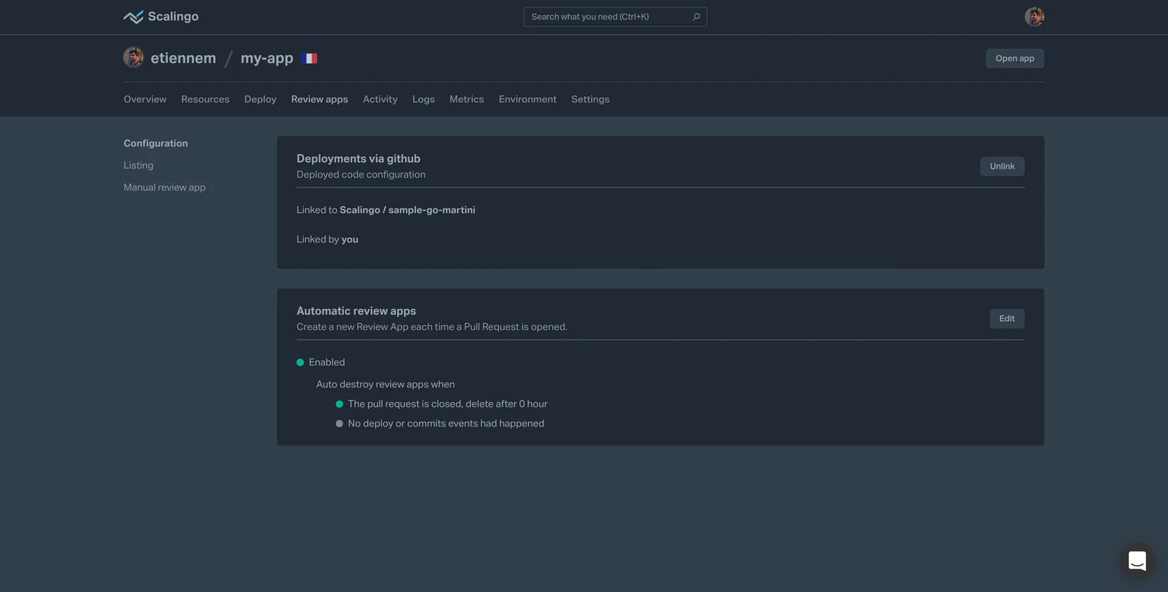Focus the search what you need field

pyautogui.click(x=615, y=17)
